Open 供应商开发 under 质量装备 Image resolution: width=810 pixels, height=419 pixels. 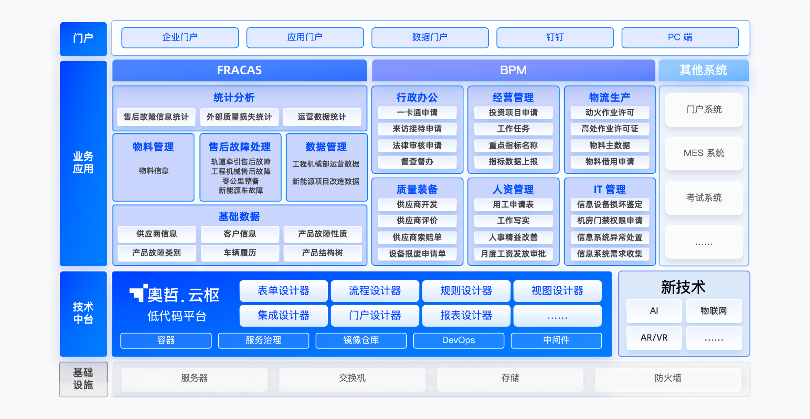pyautogui.click(x=417, y=205)
